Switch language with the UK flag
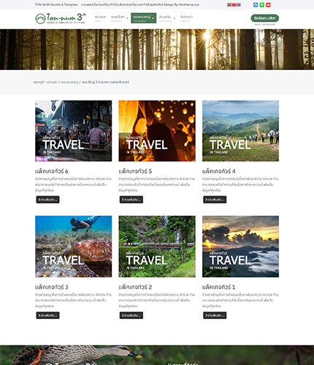This screenshot has height=365, width=314. tap(229, 5)
